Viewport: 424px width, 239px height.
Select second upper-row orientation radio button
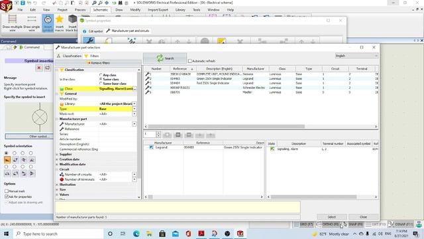[x=15, y=153]
